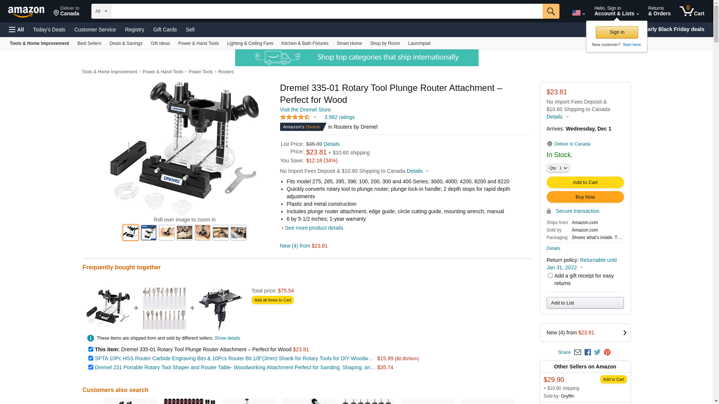Click into the Amazon search field
719x404 pixels.
(327, 11)
